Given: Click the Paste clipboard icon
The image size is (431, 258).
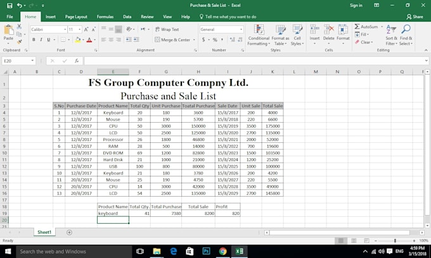Looking at the screenshot, I should click(x=8, y=30).
